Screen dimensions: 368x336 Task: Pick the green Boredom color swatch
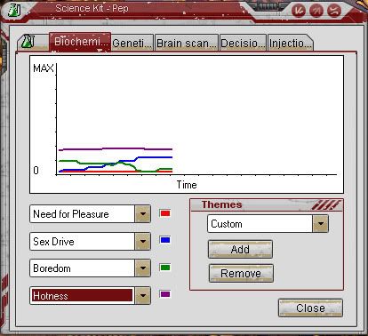click(165, 268)
